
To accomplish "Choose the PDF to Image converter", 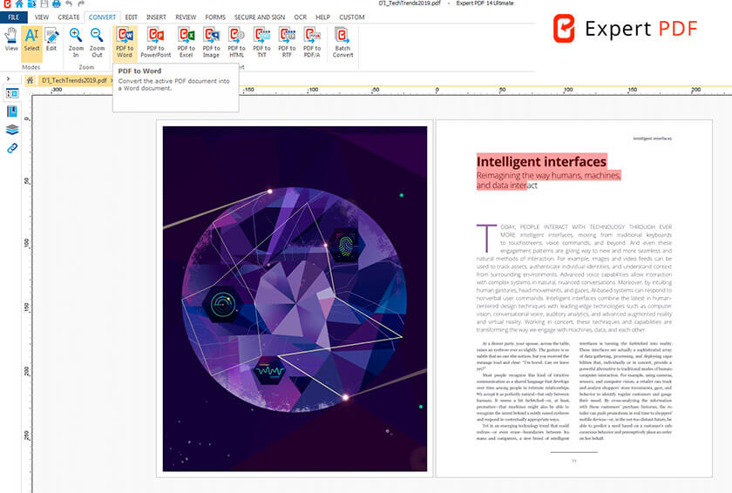I will [211, 41].
